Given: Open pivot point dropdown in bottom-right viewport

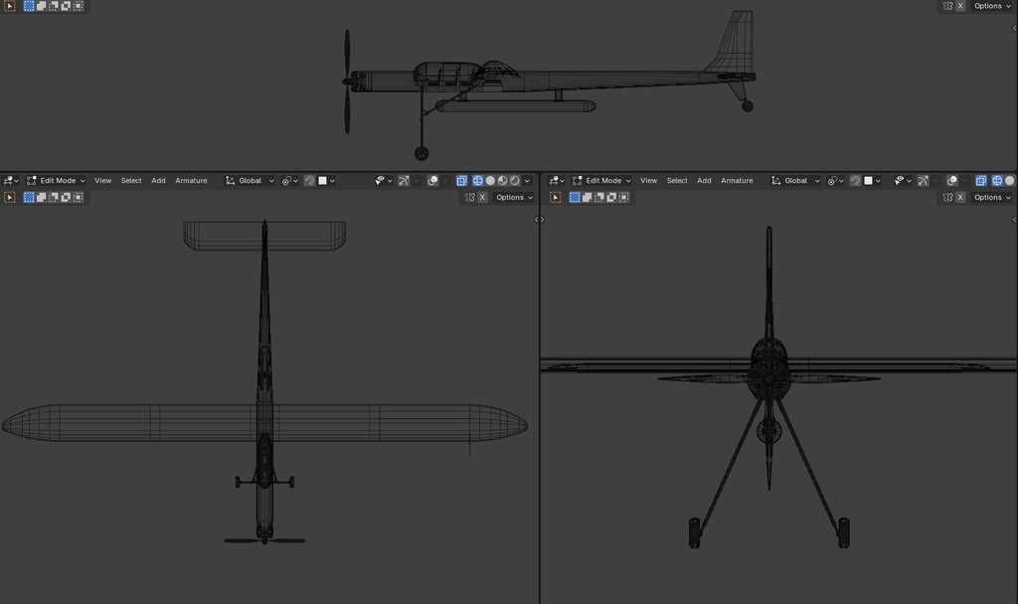Looking at the screenshot, I should 835,181.
